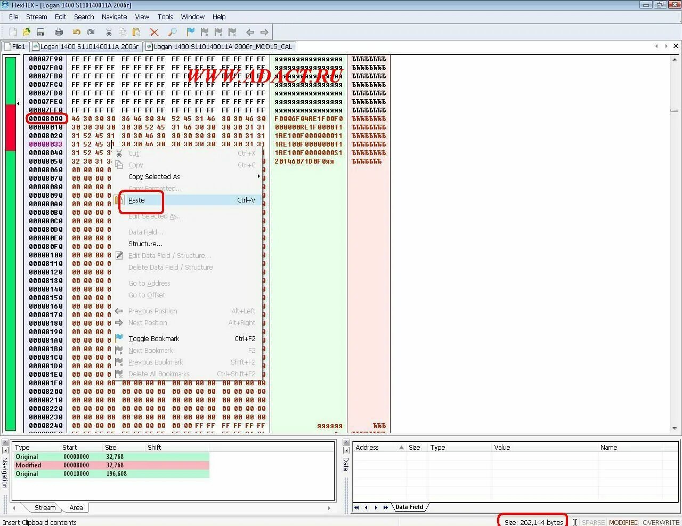Select the Area tab in Navigation panel

[76, 507]
